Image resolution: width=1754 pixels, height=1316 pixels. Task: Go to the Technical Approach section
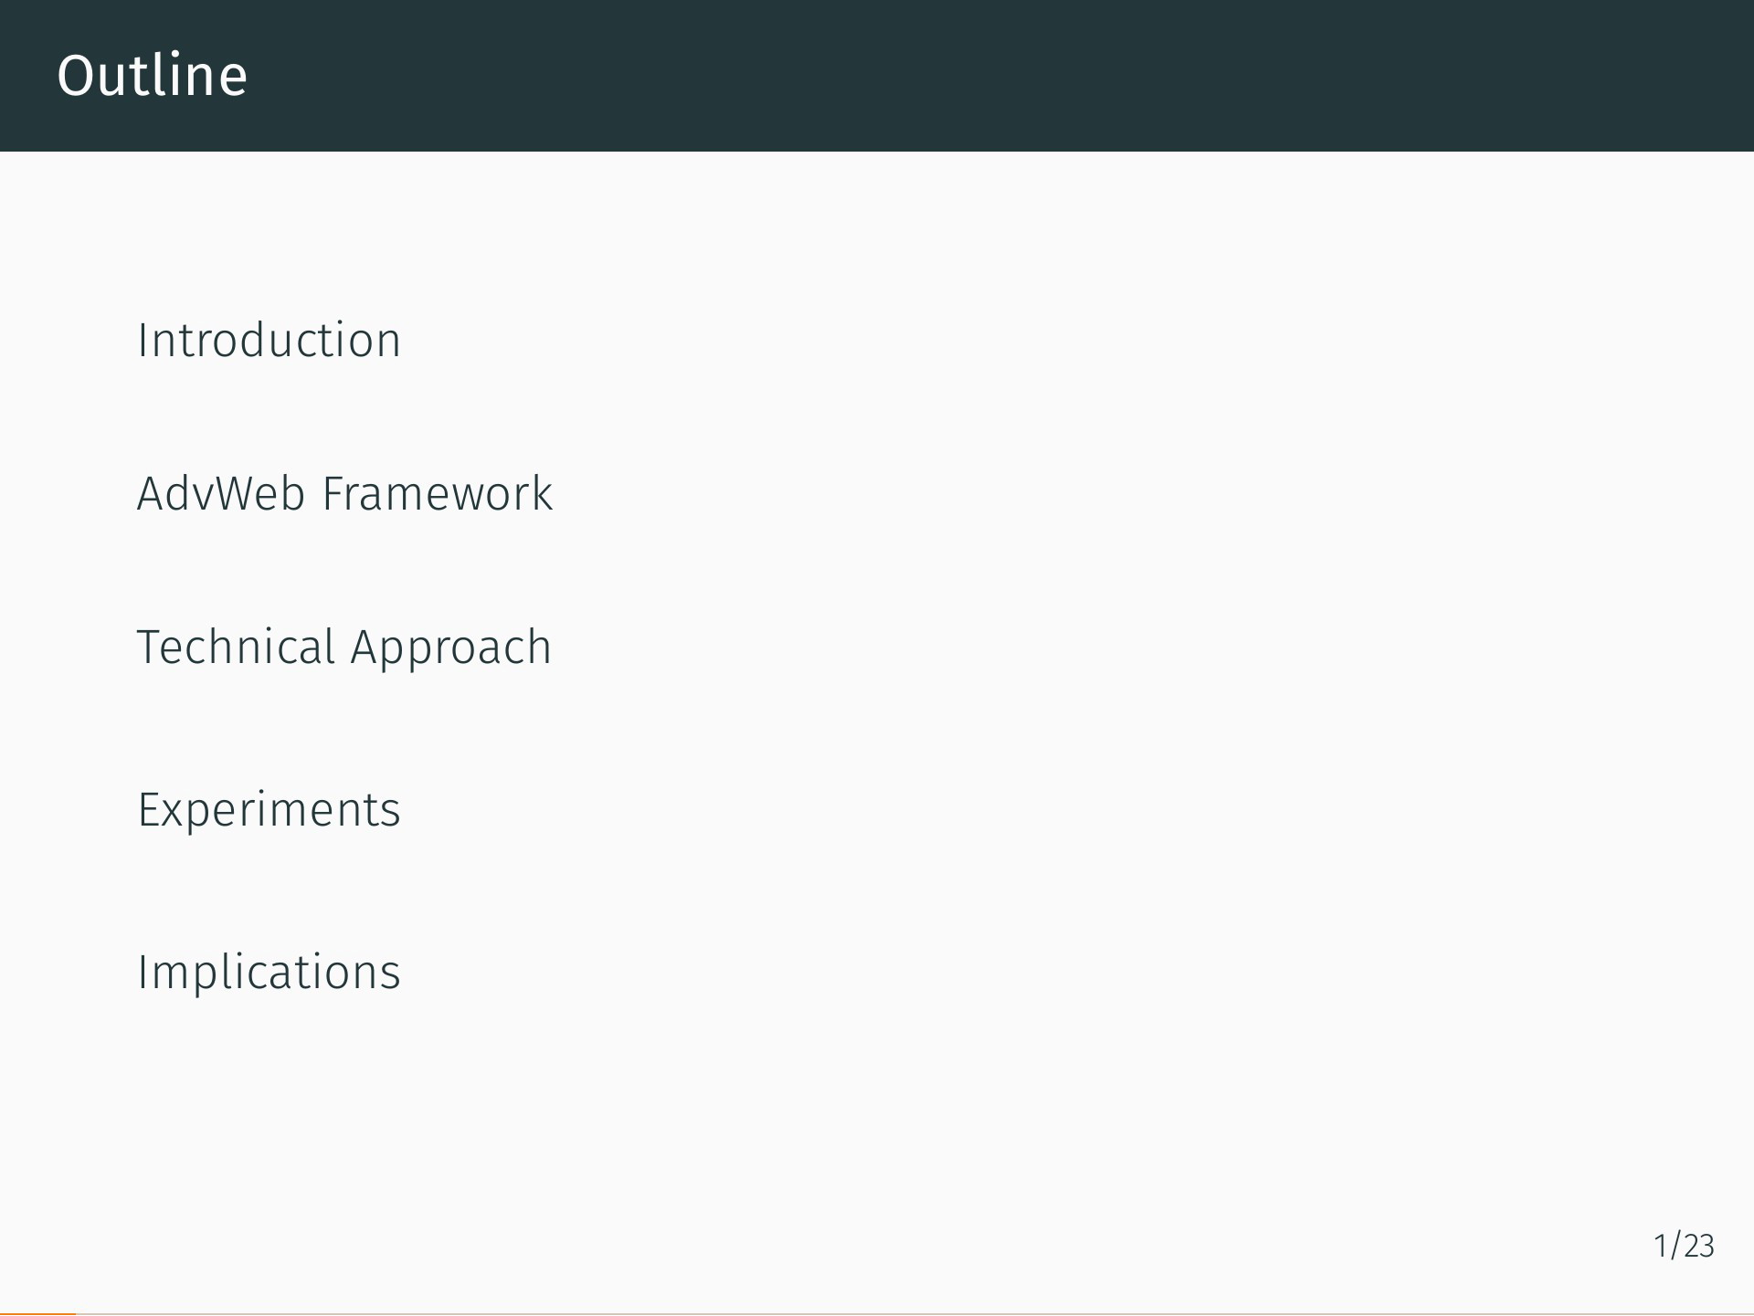pyautogui.click(x=344, y=648)
